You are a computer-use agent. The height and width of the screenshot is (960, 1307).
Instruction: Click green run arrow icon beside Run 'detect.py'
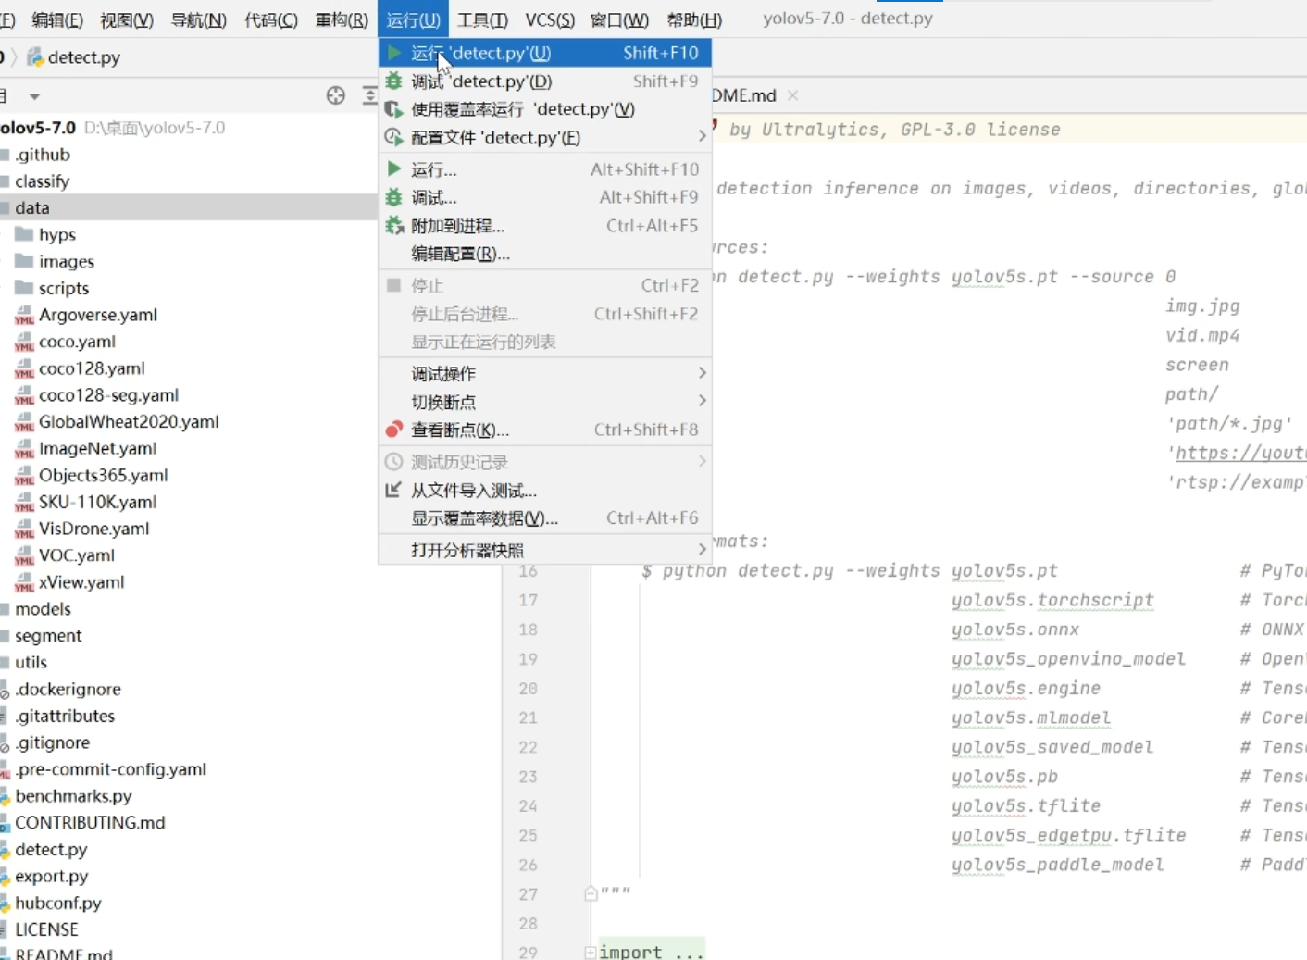tap(394, 53)
